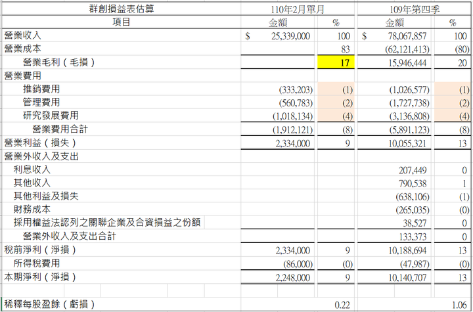Click net profit 2,248,000
Image resolution: width=473 pixels, height=312 pixels.
[x=292, y=277]
